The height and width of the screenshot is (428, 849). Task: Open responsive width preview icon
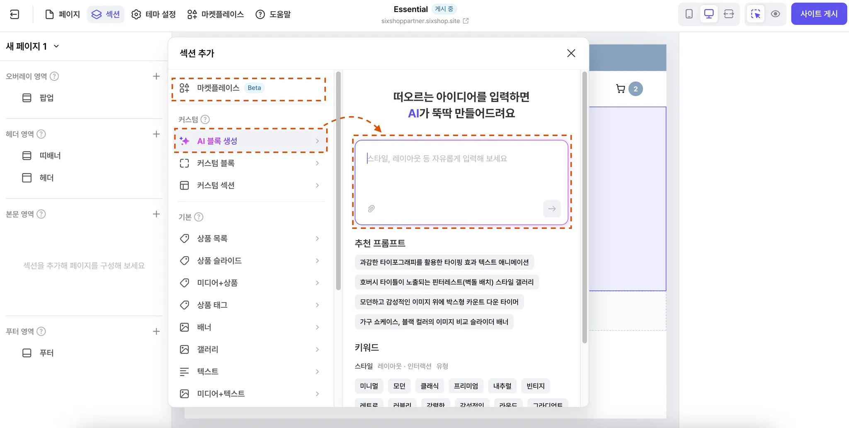tap(730, 14)
